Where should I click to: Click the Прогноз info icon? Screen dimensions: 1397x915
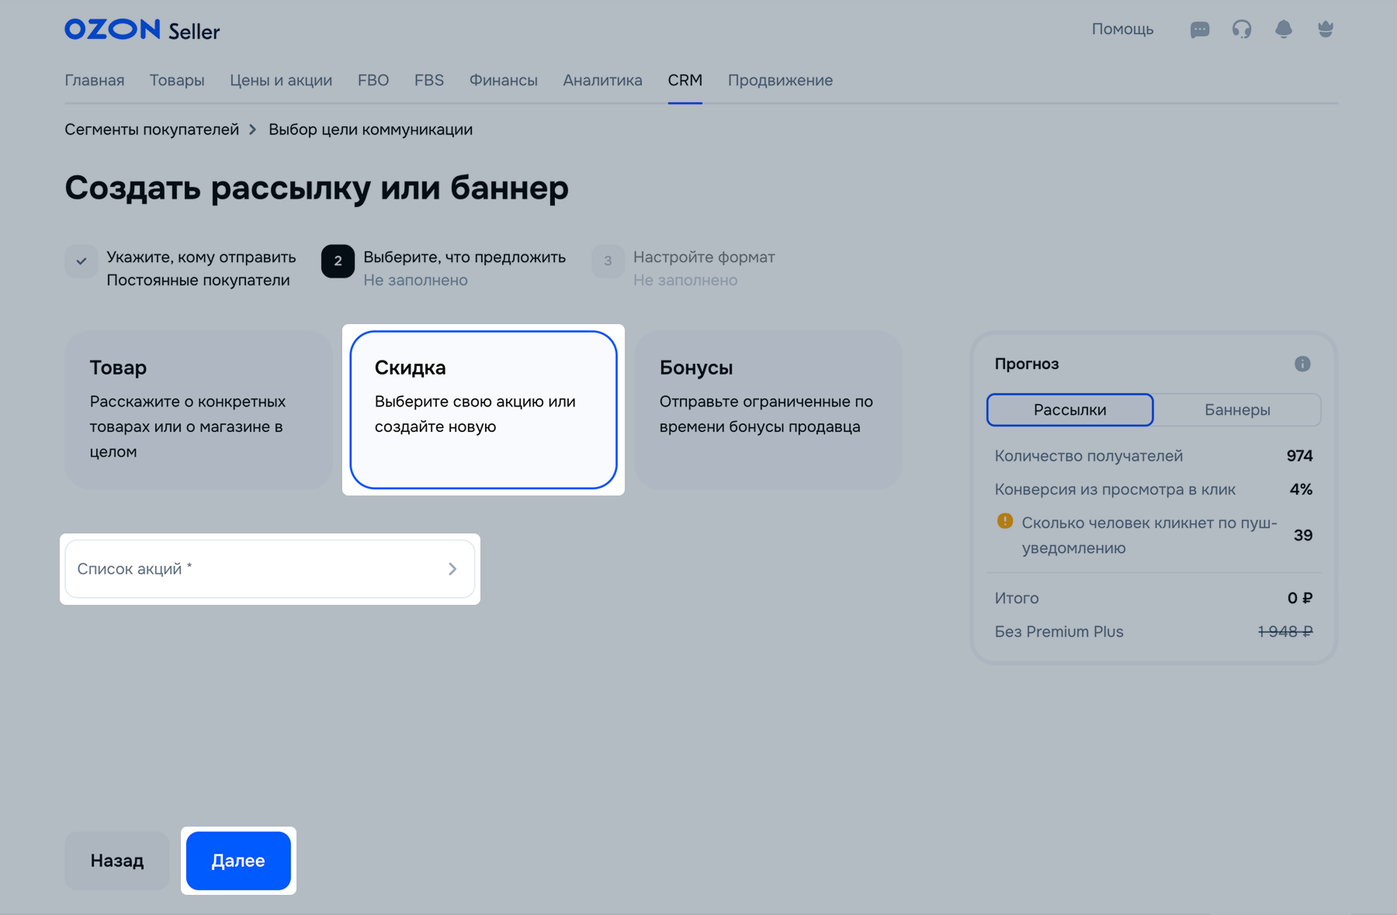click(x=1302, y=364)
